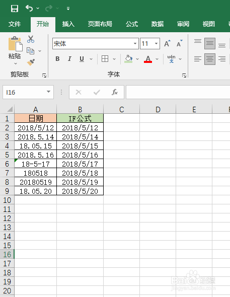Select cell containing 18-5-17
The image size is (230, 297).
[x=36, y=164]
